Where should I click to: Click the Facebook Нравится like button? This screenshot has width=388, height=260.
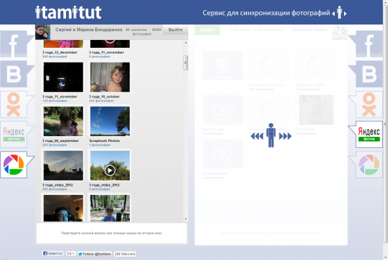(x=52, y=254)
